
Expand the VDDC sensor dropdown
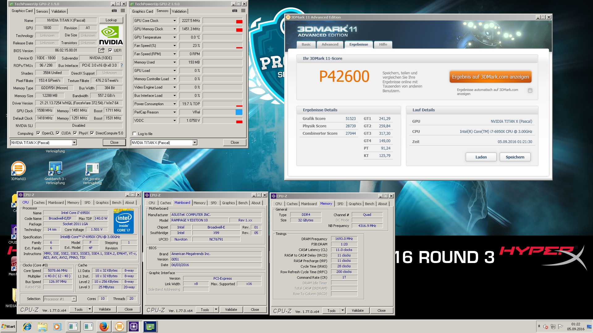[175, 121]
